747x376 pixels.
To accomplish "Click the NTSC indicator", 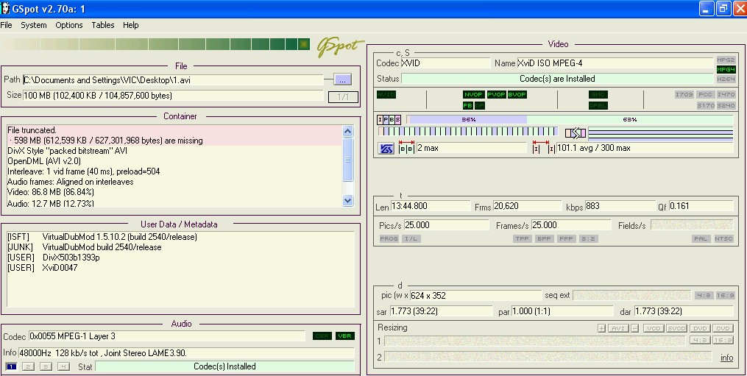I will coord(723,238).
